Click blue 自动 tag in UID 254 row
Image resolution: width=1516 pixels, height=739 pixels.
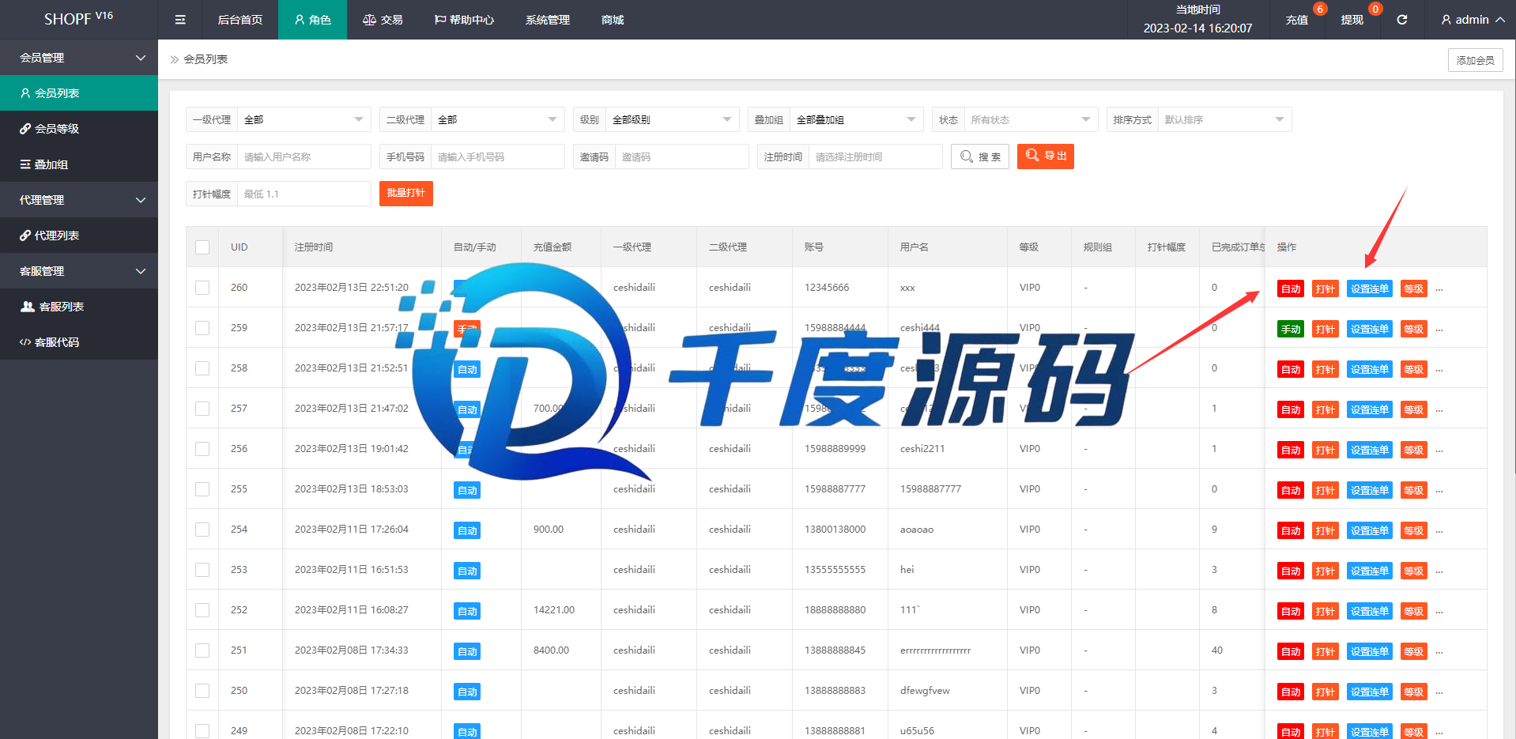467,530
